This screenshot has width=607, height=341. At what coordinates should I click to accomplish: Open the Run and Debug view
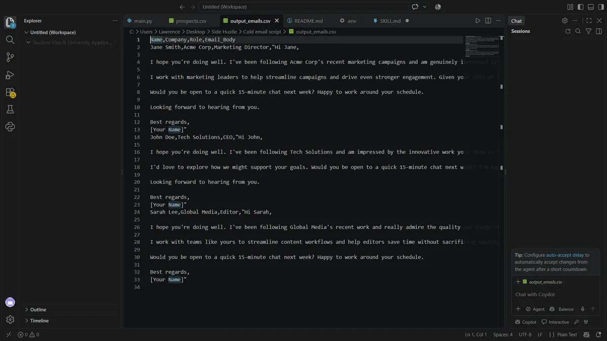(x=10, y=75)
